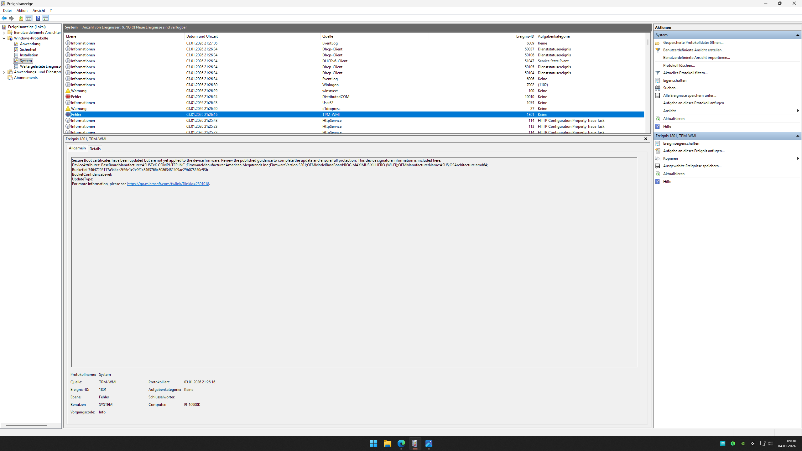Viewport: 802px width, 451px height.
Task: Collapse the Windows-Protokolle tree node
Action: point(4,38)
